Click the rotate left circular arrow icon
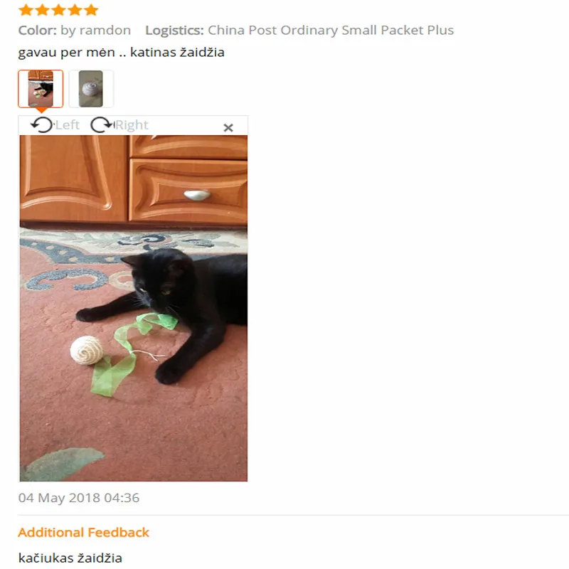The image size is (569, 569). tap(42, 125)
